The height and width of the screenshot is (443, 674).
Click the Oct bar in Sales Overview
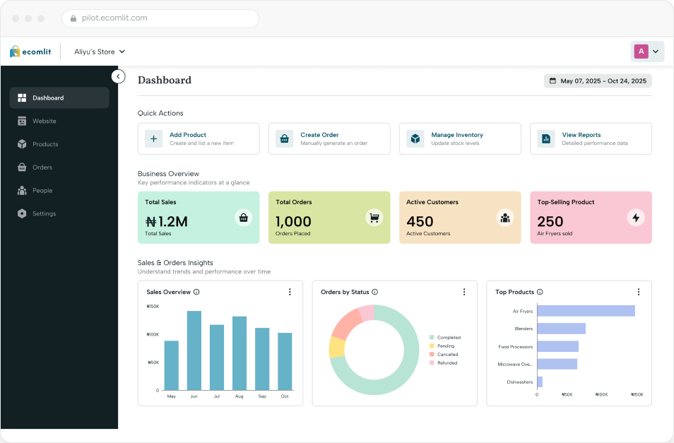coord(285,361)
